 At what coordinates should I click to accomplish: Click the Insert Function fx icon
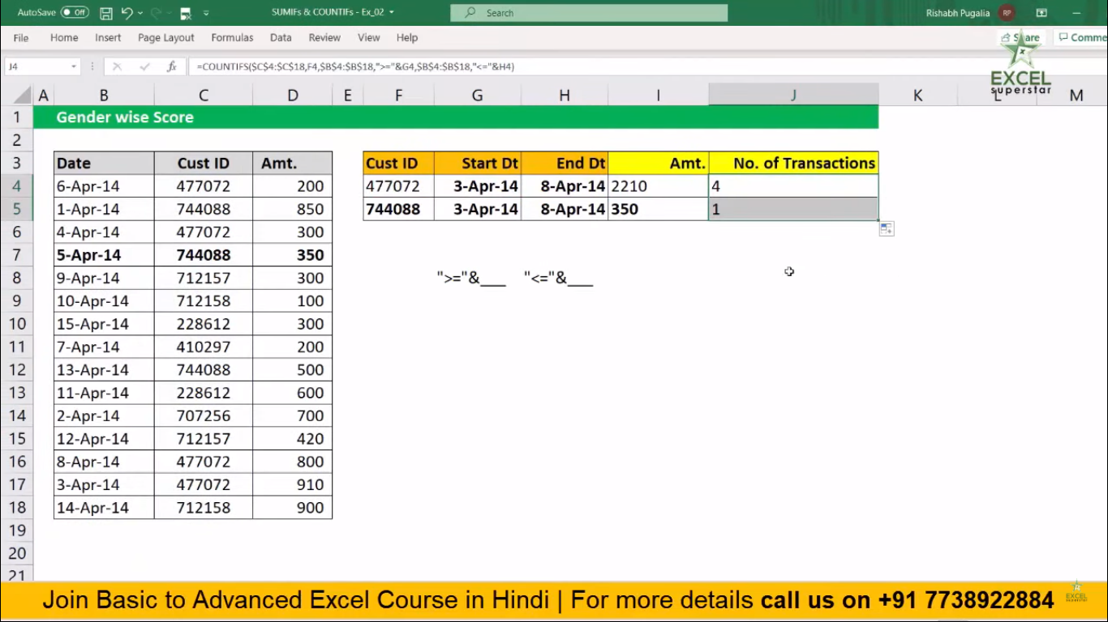coord(171,66)
